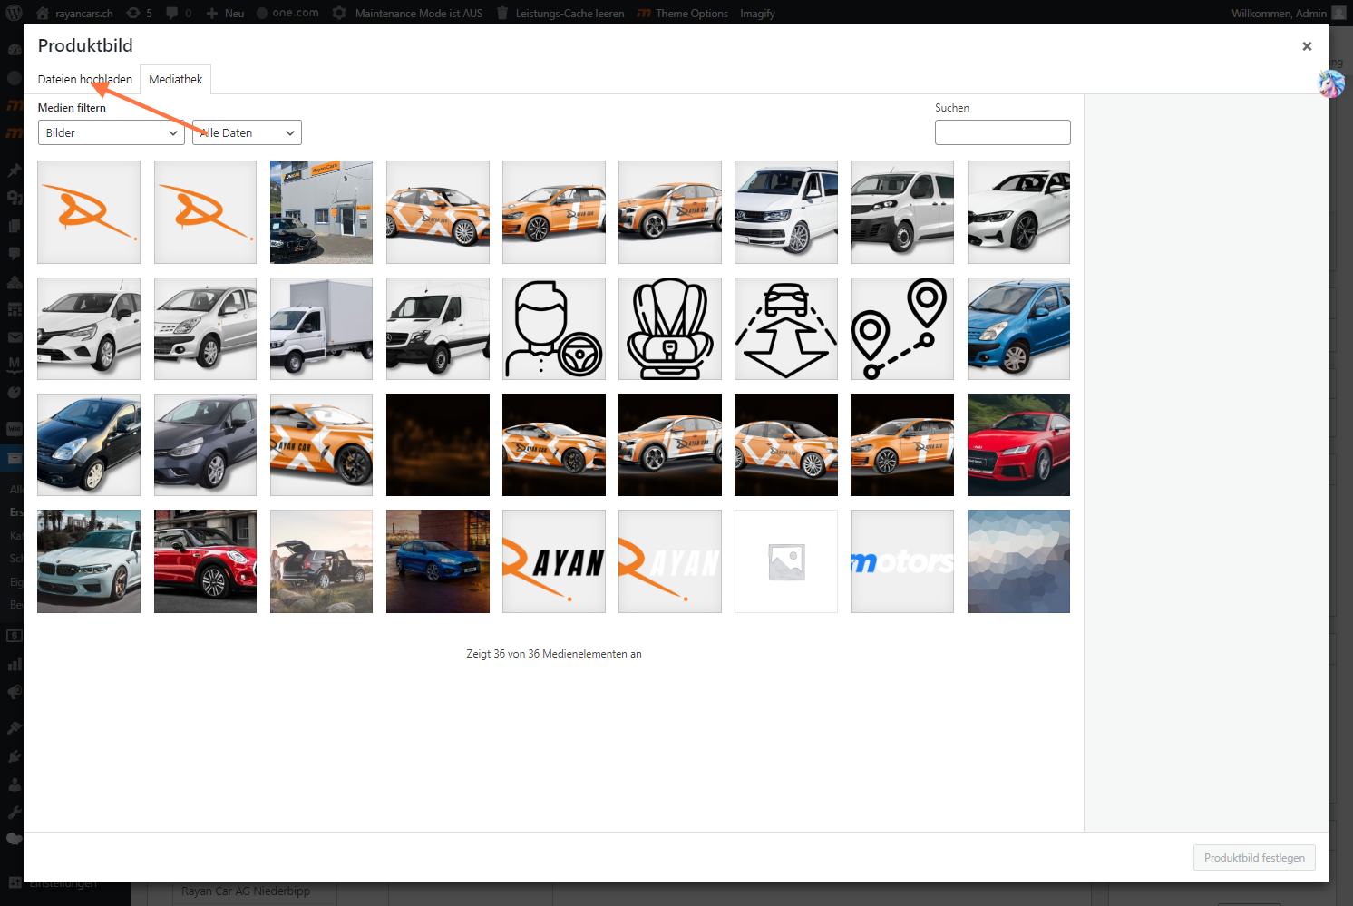Open the WordPress logo menu in admin bar
Viewport: 1353px width, 906px height.
pyautogui.click(x=14, y=13)
